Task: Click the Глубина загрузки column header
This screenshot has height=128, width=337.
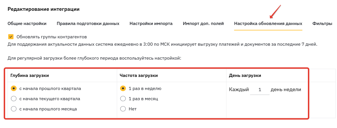Action: [x=30, y=75]
